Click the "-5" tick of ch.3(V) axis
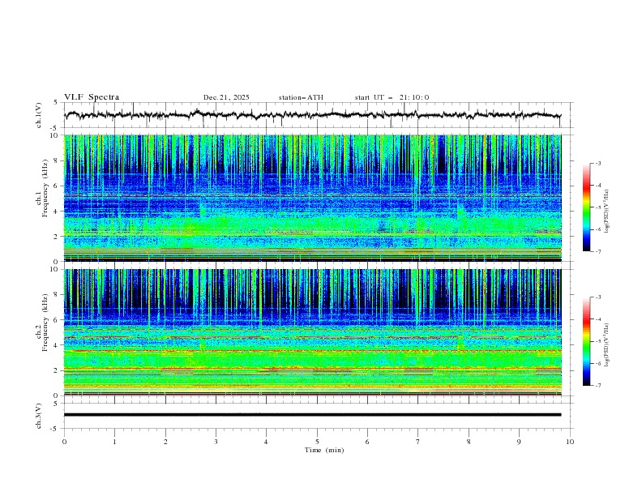642x496 pixels. click(55, 429)
